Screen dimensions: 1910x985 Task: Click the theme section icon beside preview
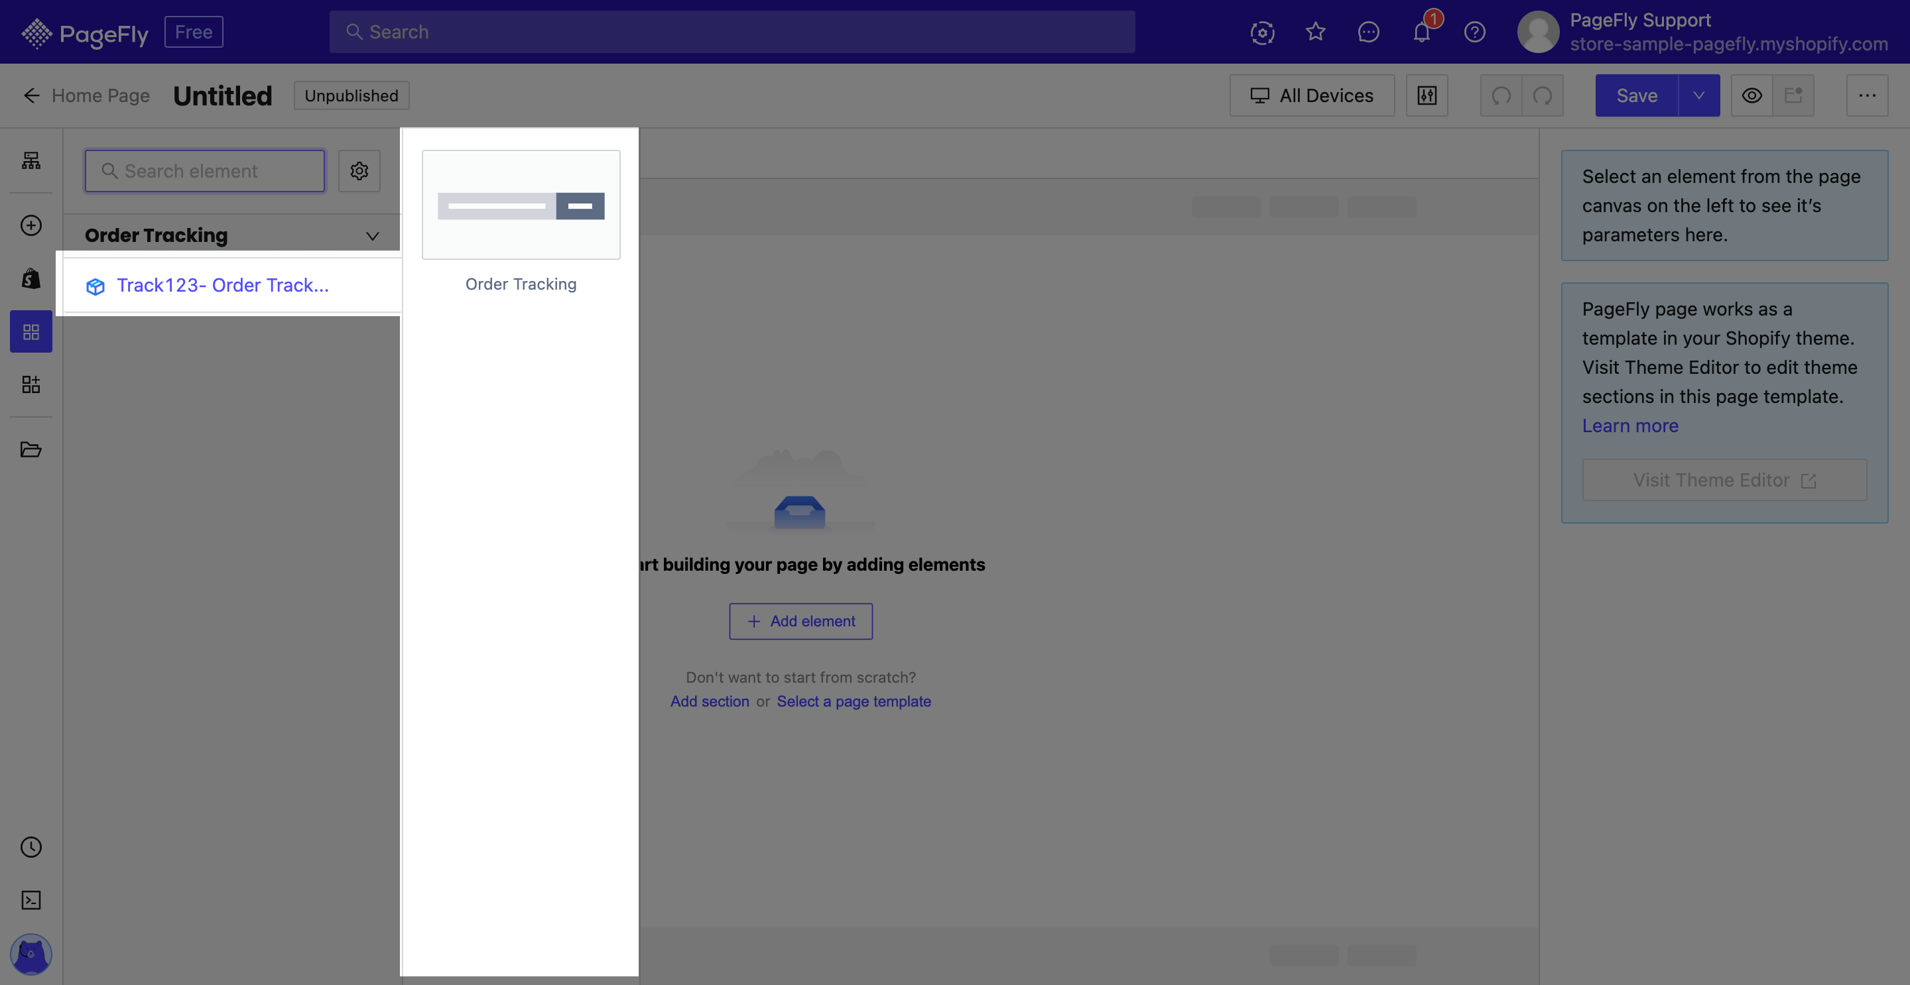[x=1793, y=95]
